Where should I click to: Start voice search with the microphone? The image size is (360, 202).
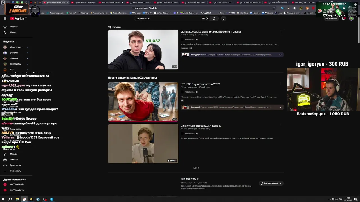[x=224, y=19]
